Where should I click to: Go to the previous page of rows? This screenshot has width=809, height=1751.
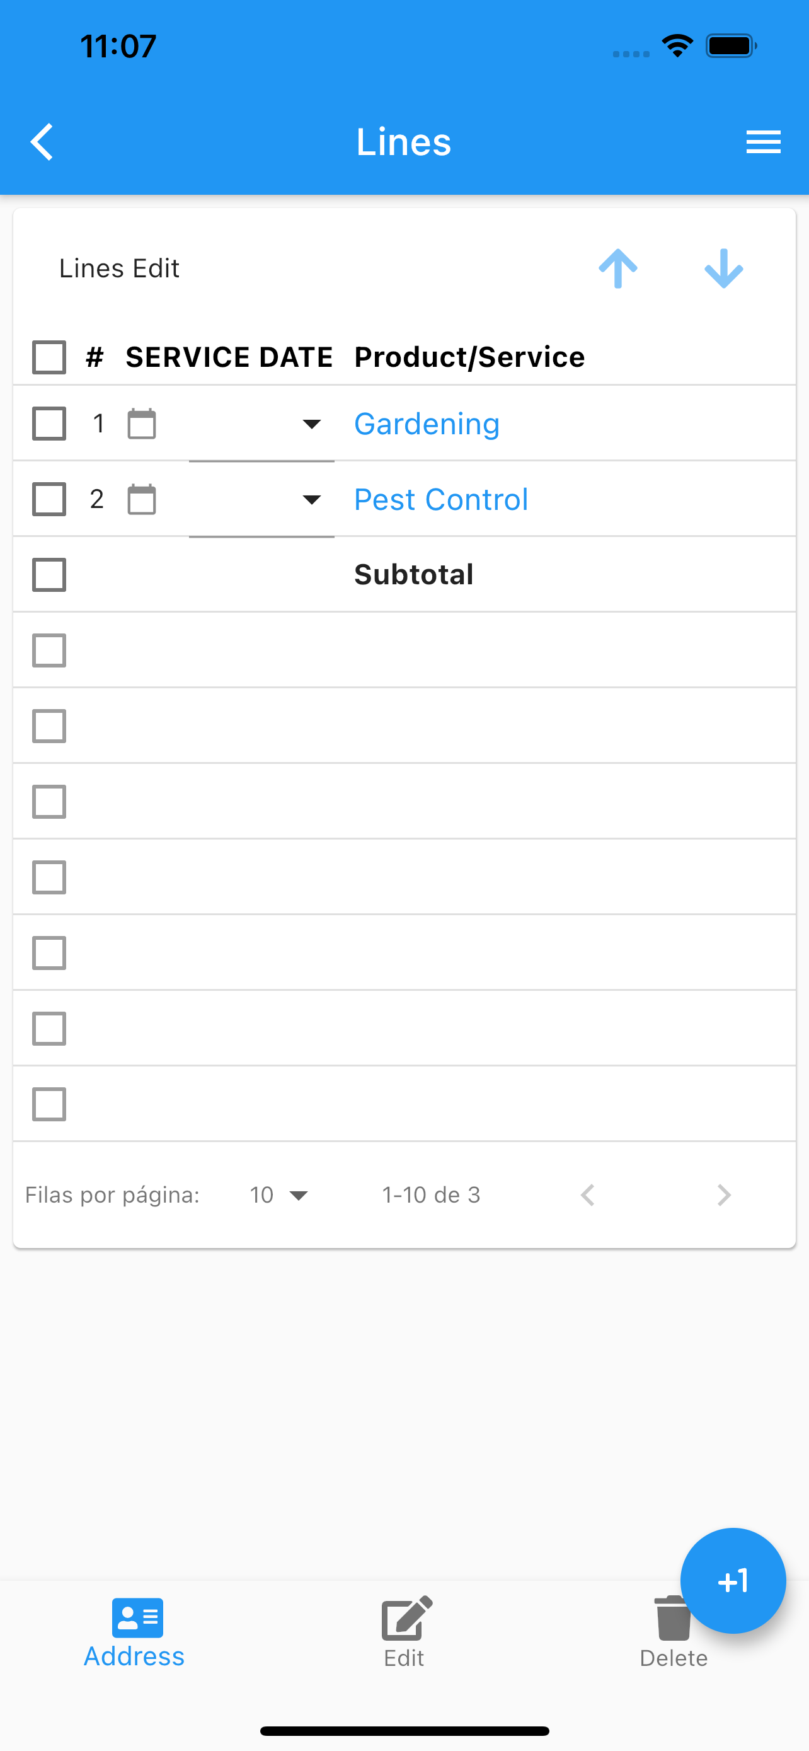tap(588, 1195)
